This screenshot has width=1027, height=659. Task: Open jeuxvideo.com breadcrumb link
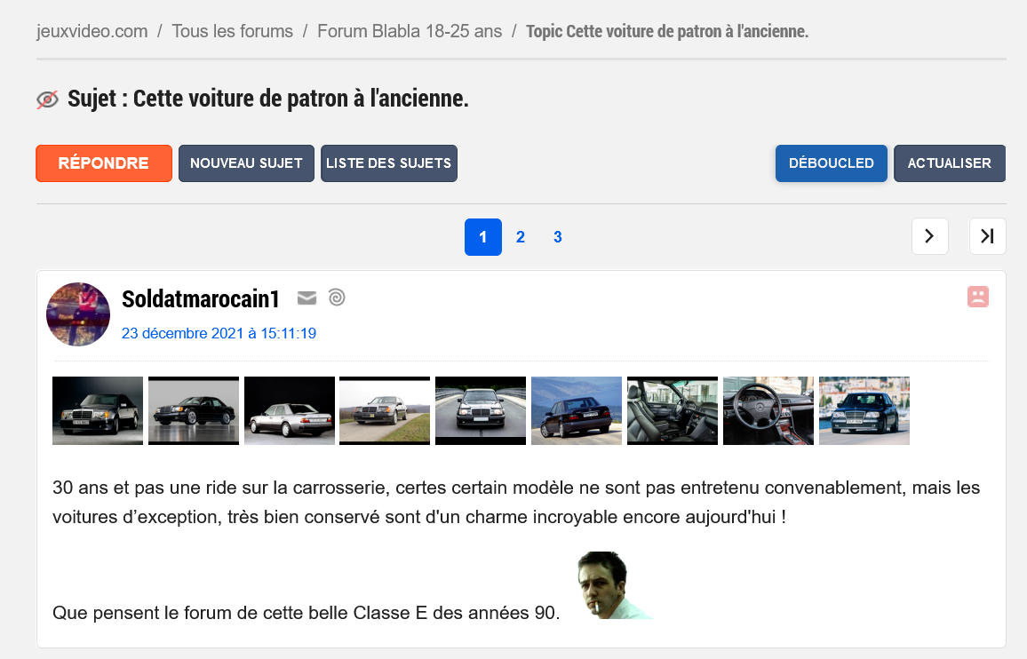(x=92, y=31)
